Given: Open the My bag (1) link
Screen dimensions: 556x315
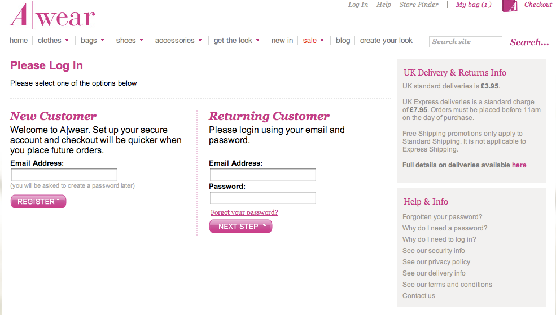Looking at the screenshot, I should tap(474, 5).
